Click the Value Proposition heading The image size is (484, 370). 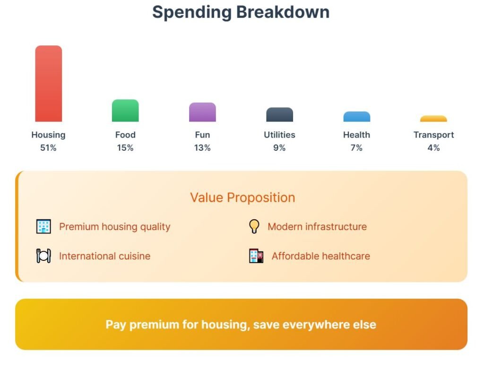pos(242,198)
